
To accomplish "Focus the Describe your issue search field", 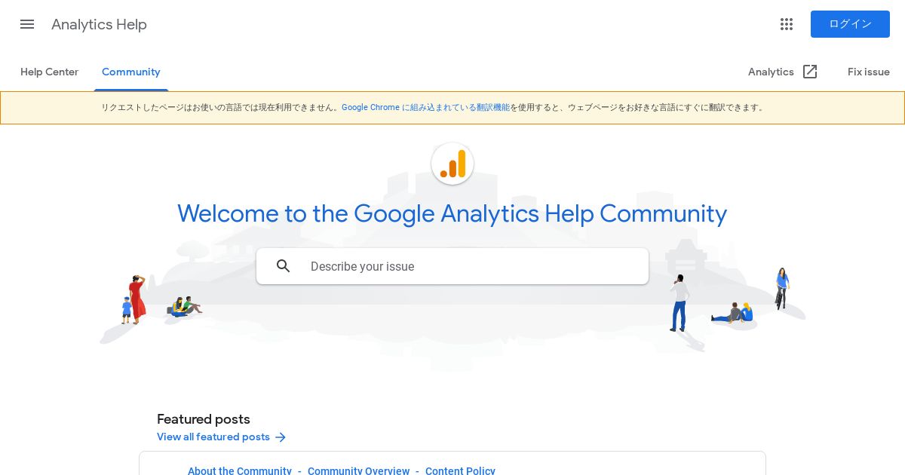I will [452, 266].
